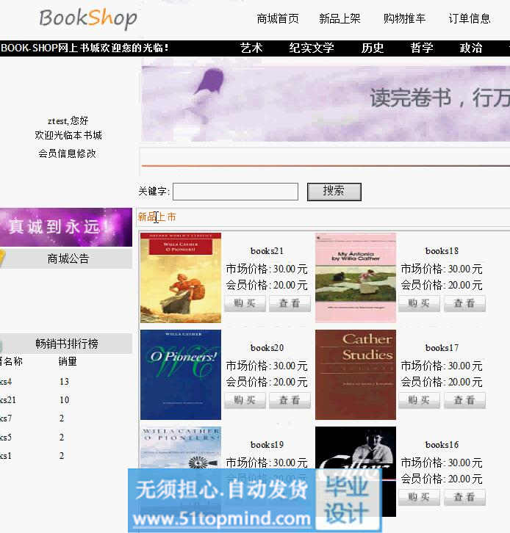Click the books20 title text

(x=267, y=348)
